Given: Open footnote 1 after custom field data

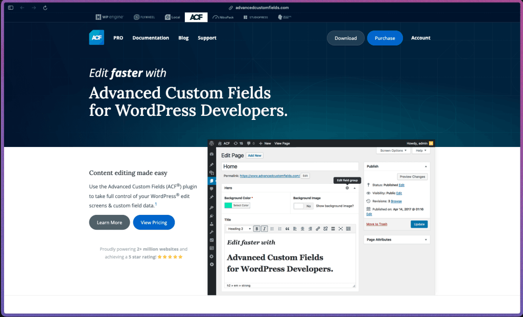Looking at the screenshot, I should tap(156, 204).
